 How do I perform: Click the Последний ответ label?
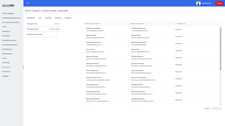[33, 29]
